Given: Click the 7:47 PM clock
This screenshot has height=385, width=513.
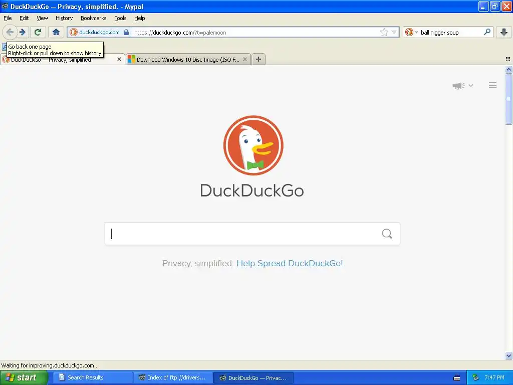Looking at the screenshot, I should 494,377.
